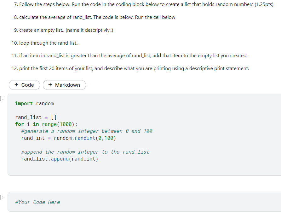Select step 8 instruction about calculating average
The width and height of the screenshot is (281, 213).
coord(94,17)
